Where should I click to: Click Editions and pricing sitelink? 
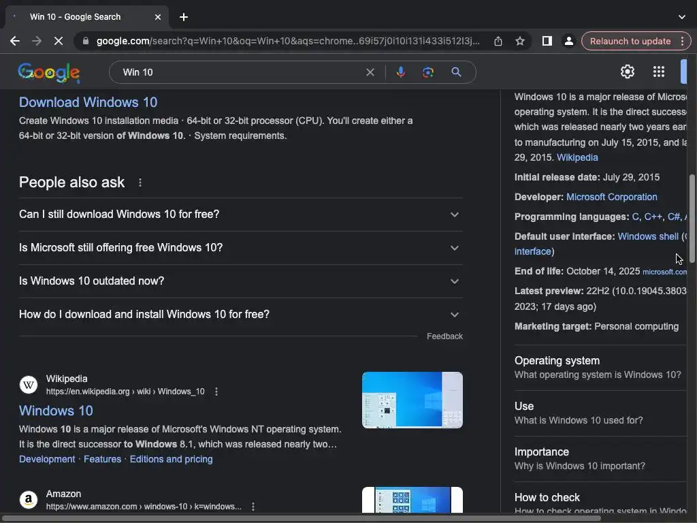[171, 459]
